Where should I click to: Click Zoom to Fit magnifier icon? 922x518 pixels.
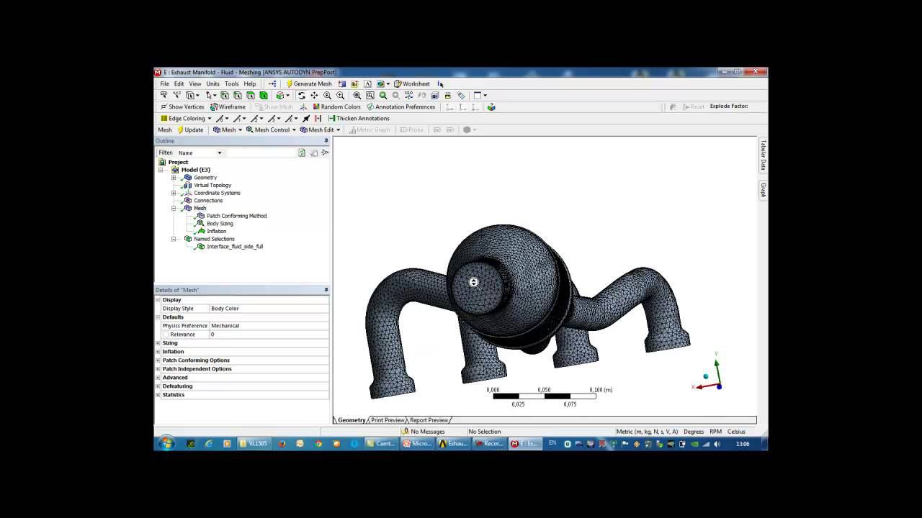pos(357,95)
